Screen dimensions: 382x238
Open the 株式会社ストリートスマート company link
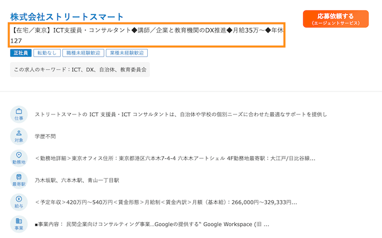67,17
